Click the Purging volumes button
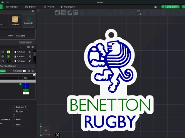This screenshot has height=138, width=185. (25, 42)
